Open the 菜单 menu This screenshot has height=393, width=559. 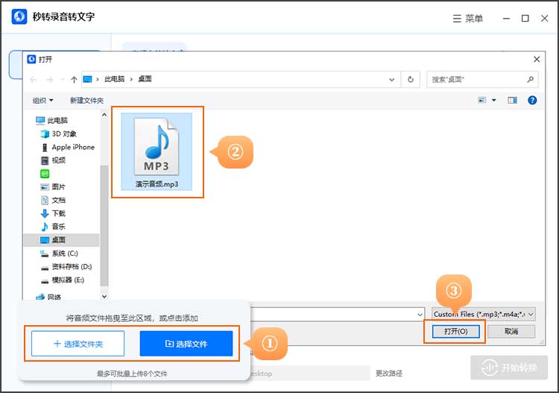tap(468, 18)
